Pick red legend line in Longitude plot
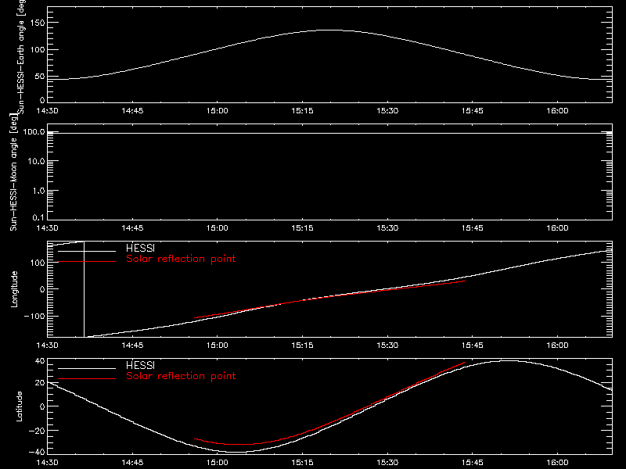This screenshot has height=469, width=626. [x=87, y=262]
